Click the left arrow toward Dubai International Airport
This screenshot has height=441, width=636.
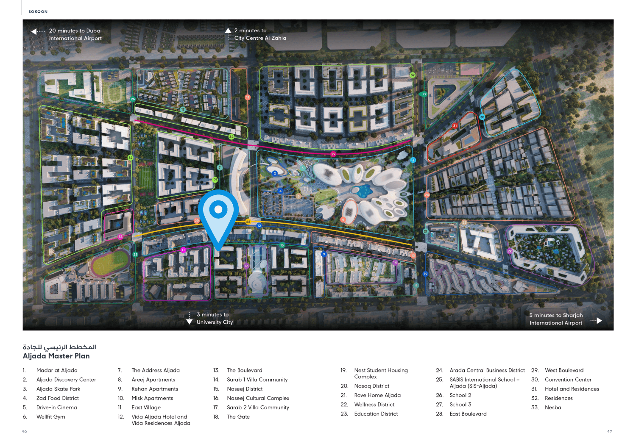coord(34,31)
